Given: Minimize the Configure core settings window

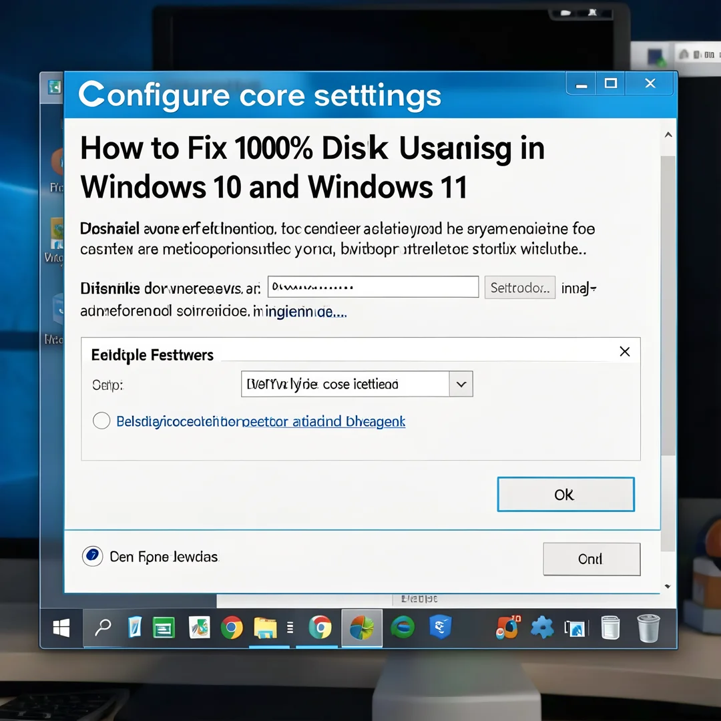Looking at the screenshot, I should click(x=581, y=83).
